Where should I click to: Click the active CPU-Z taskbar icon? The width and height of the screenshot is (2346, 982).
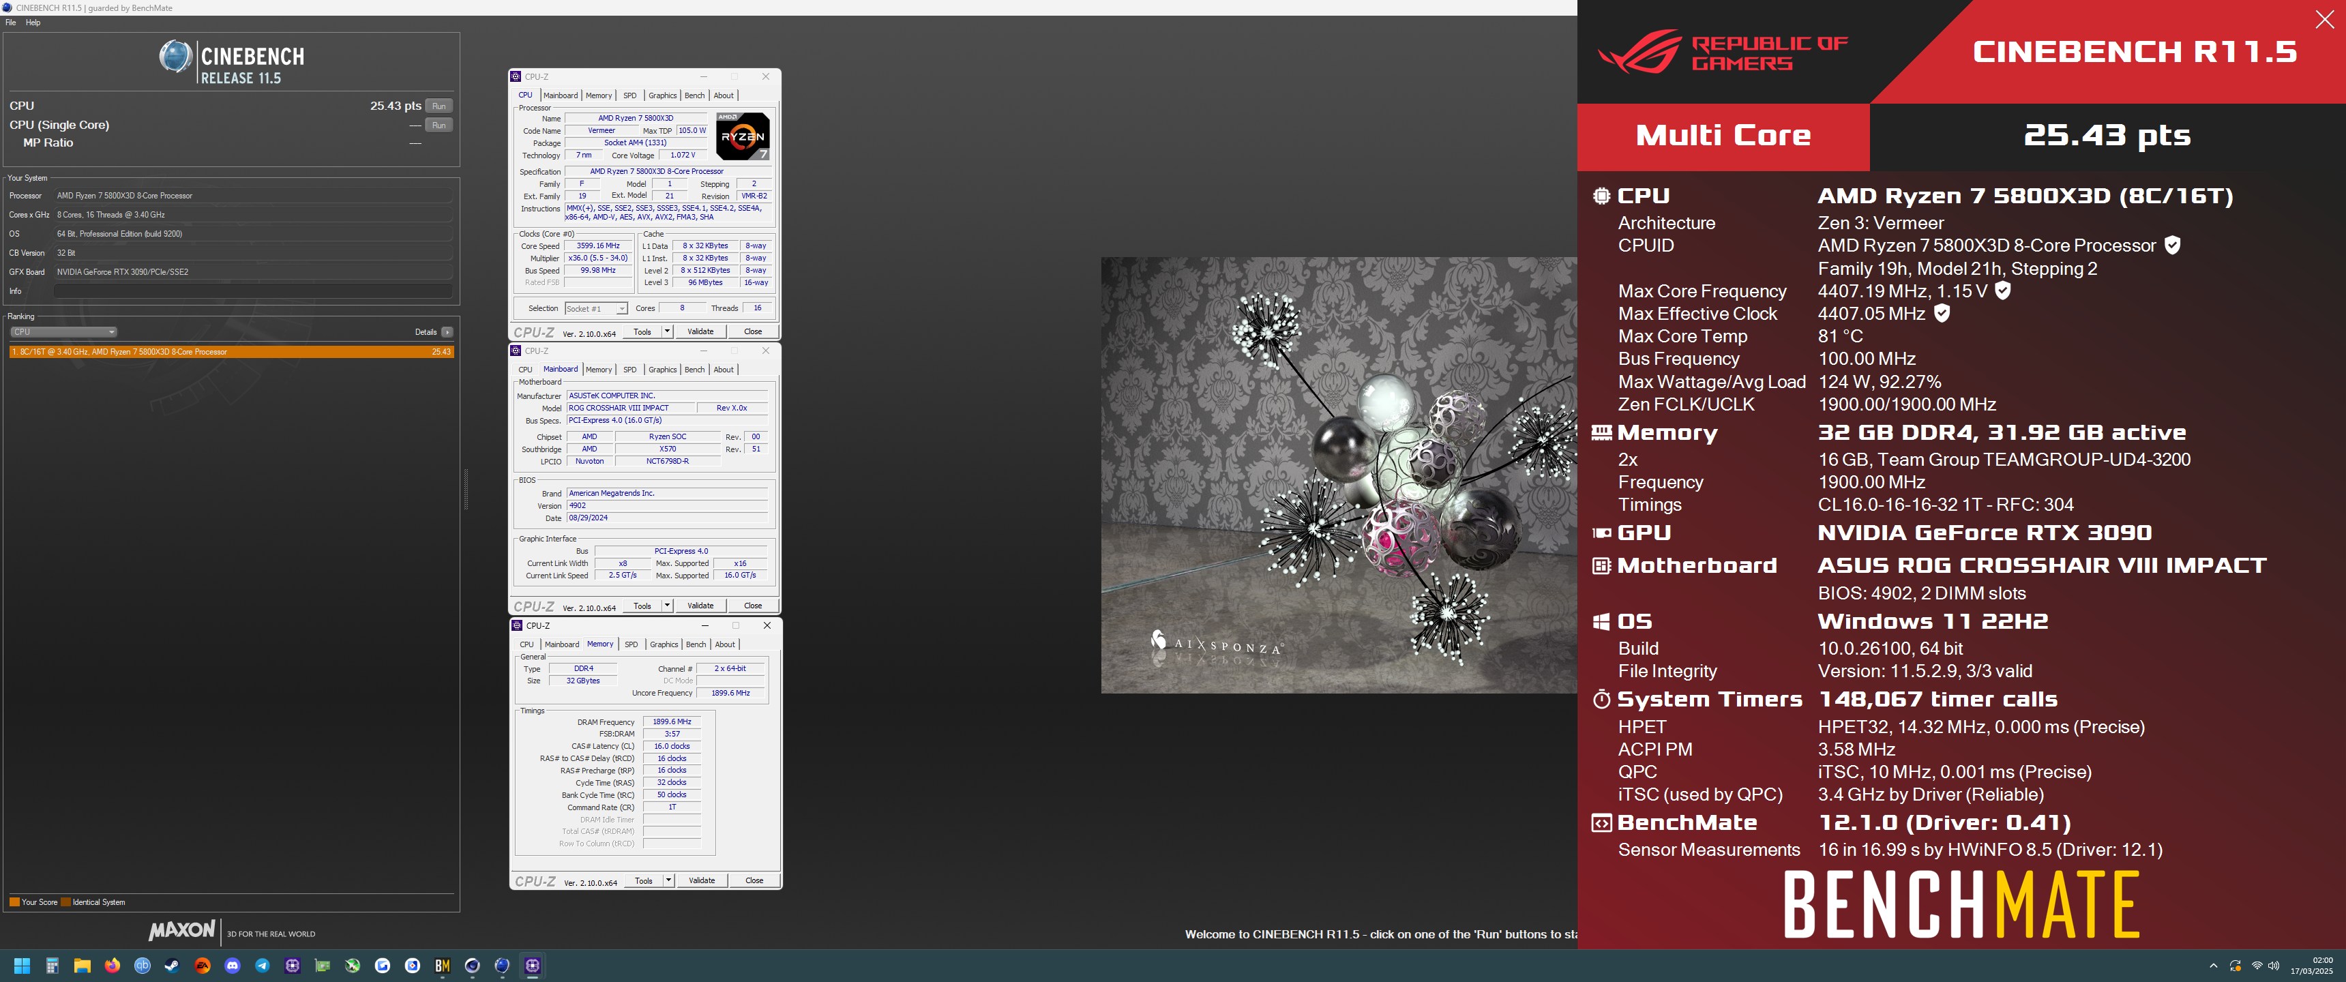coord(533,966)
